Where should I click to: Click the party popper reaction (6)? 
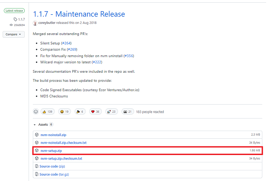pos(80,111)
